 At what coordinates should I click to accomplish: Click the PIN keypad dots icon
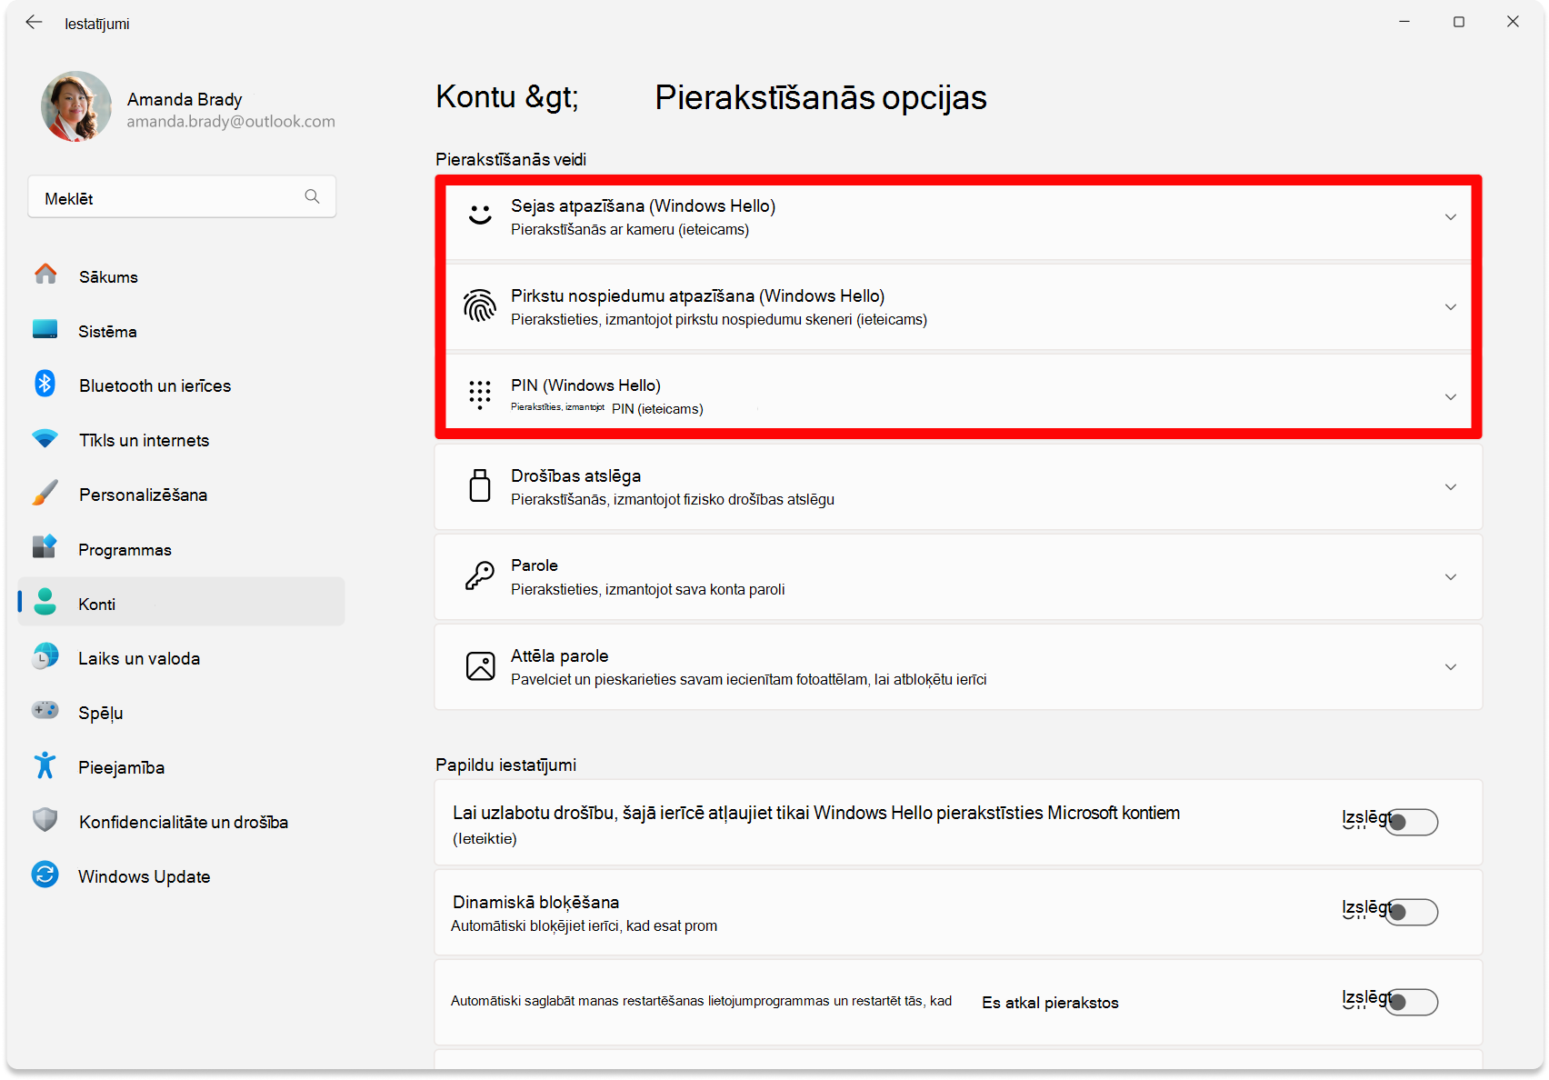point(480,395)
